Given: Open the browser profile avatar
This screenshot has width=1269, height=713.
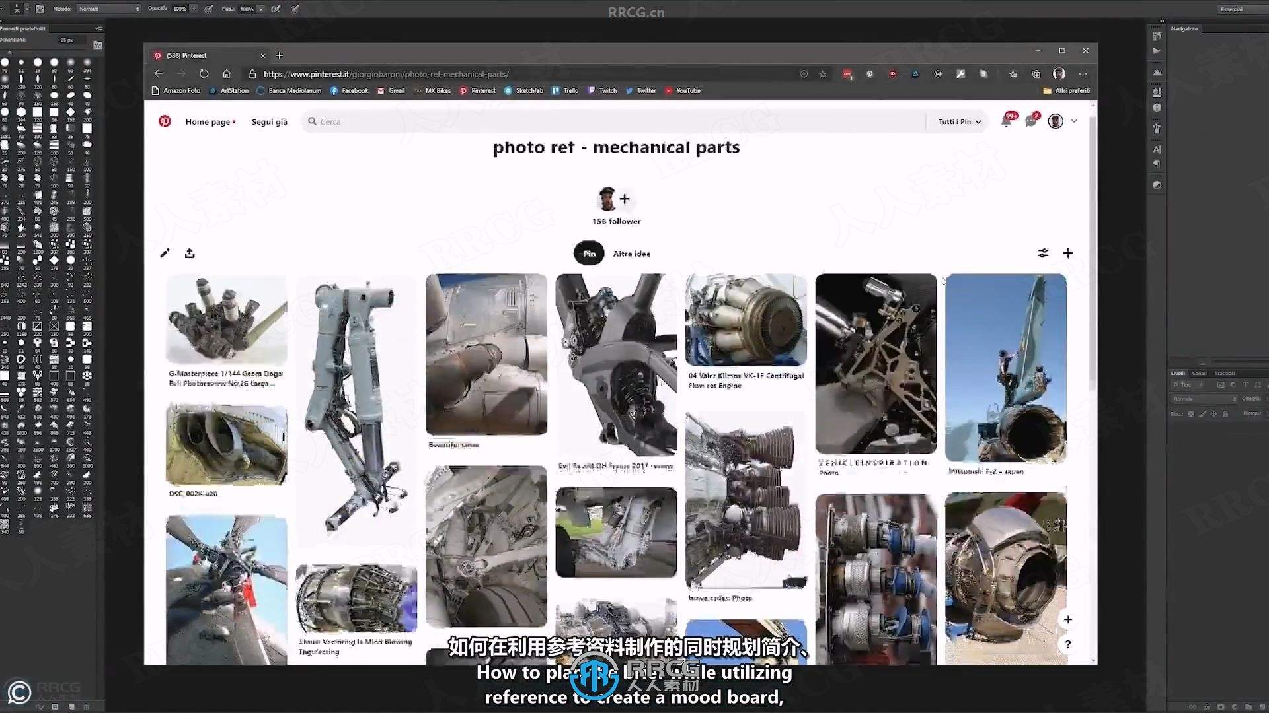Looking at the screenshot, I should (1059, 74).
